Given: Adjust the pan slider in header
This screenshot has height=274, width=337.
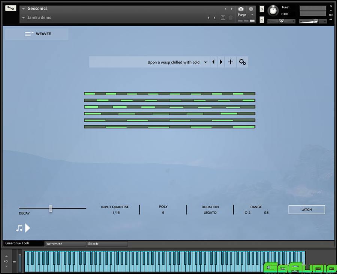Looking at the screenshot, I should tap(281, 21).
